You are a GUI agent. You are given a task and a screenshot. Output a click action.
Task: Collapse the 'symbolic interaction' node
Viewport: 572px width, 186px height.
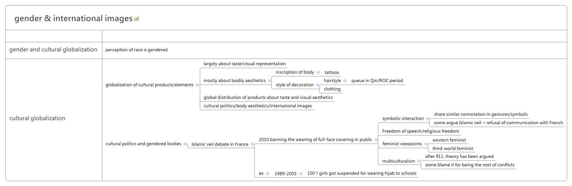pyautogui.click(x=428, y=119)
